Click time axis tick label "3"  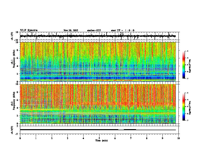68,138
